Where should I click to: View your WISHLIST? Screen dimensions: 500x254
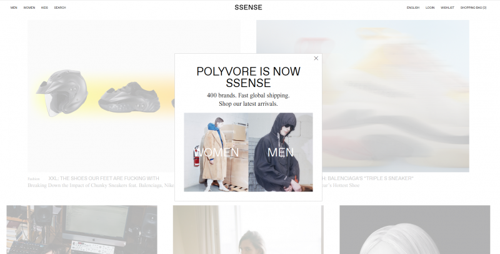click(447, 8)
